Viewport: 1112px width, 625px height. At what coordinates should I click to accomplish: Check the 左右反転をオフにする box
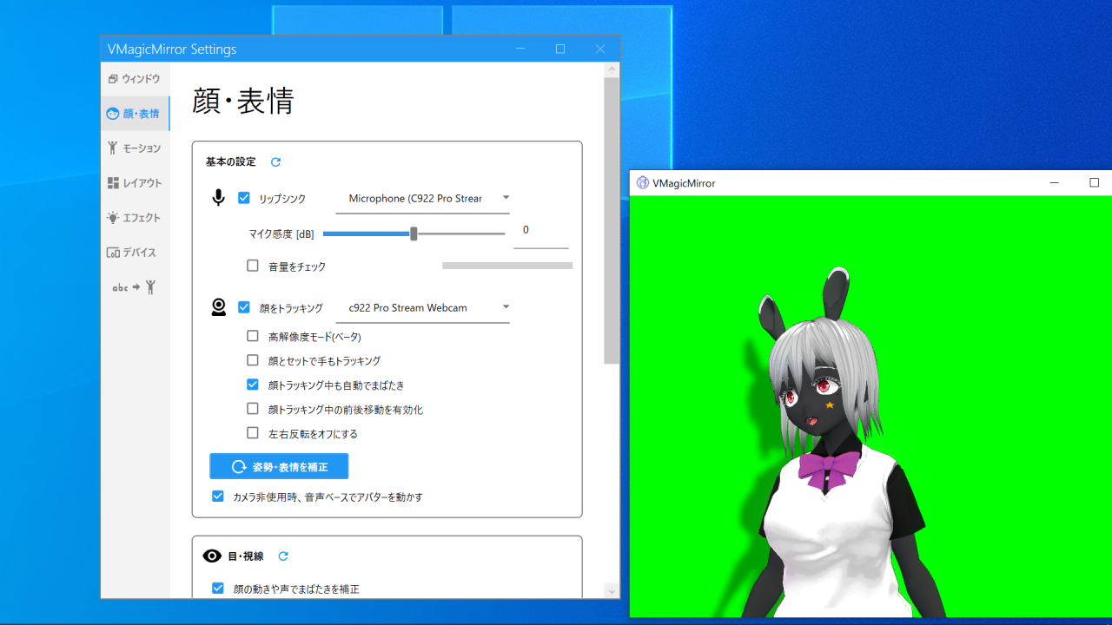point(253,433)
